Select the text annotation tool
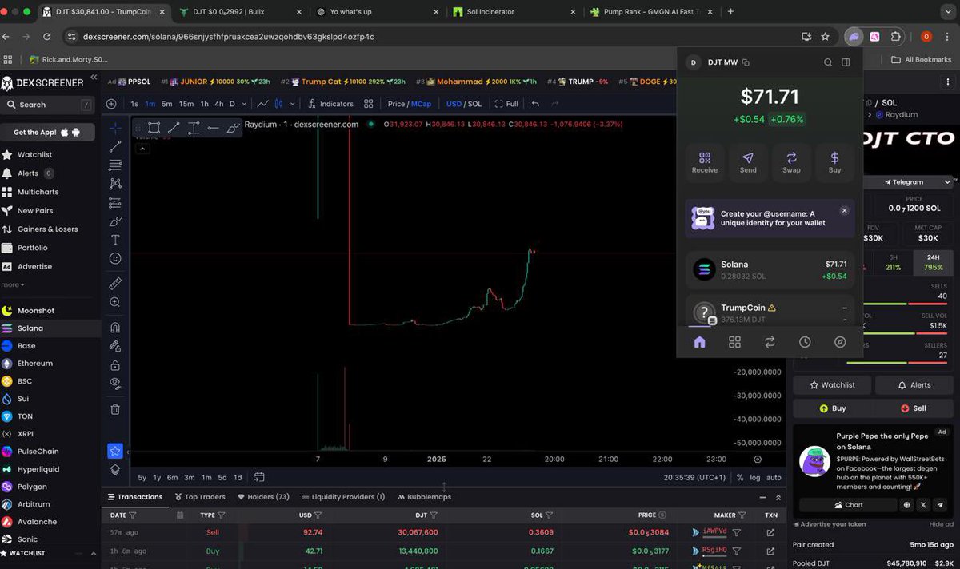The height and width of the screenshot is (569, 960). (x=115, y=240)
